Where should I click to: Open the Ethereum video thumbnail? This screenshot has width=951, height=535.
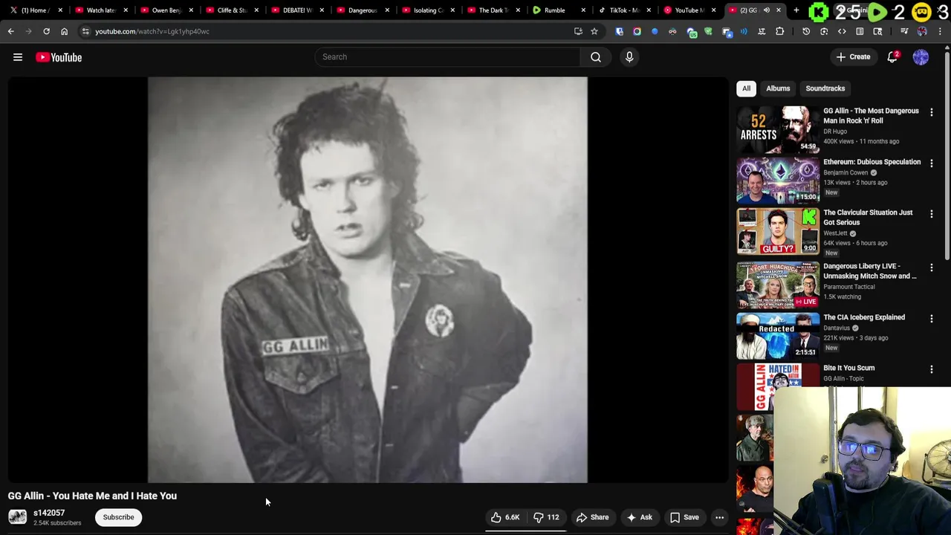pyautogui.click(x=778, y=180)
